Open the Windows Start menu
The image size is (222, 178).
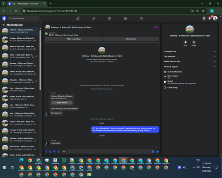point(4,167)
